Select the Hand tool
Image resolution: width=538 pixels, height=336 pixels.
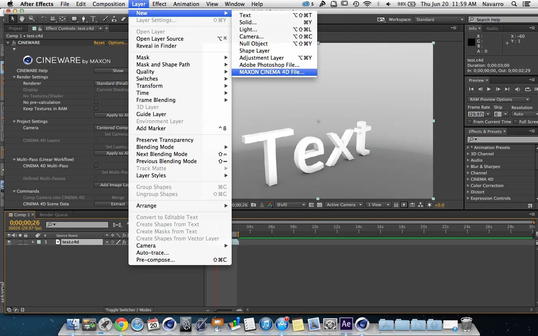coord(22,19)
